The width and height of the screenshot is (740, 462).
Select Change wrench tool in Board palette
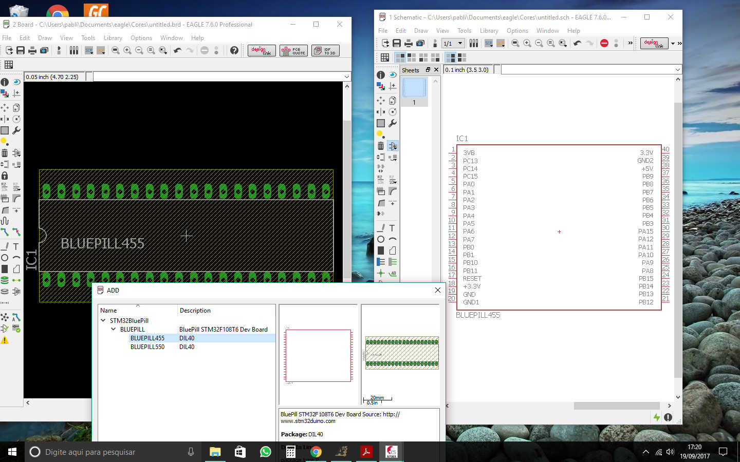[x=16, y=130]
